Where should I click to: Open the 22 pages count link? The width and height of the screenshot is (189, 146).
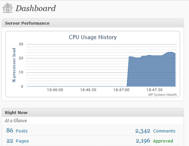click(10, 141)
